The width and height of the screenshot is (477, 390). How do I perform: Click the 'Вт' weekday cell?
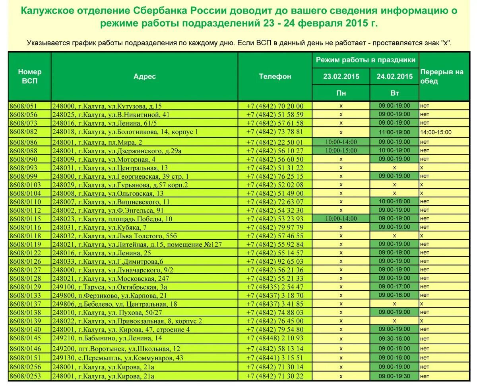click(395, 93)
